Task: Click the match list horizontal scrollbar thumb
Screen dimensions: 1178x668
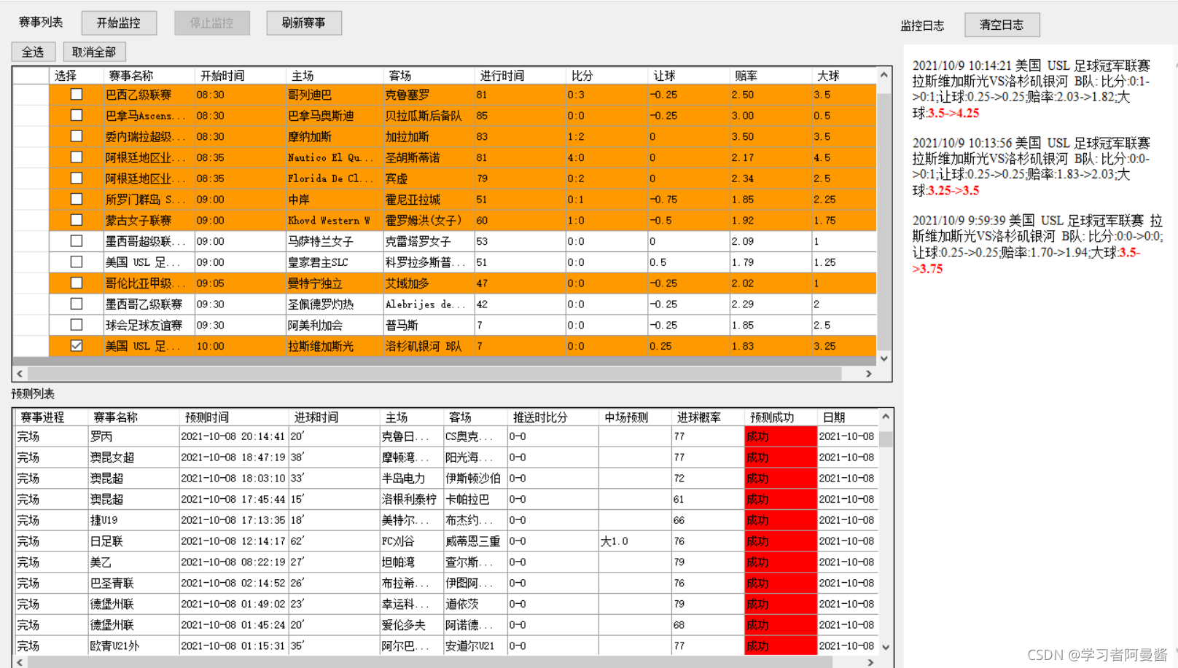Action: [x=435, y=374]
